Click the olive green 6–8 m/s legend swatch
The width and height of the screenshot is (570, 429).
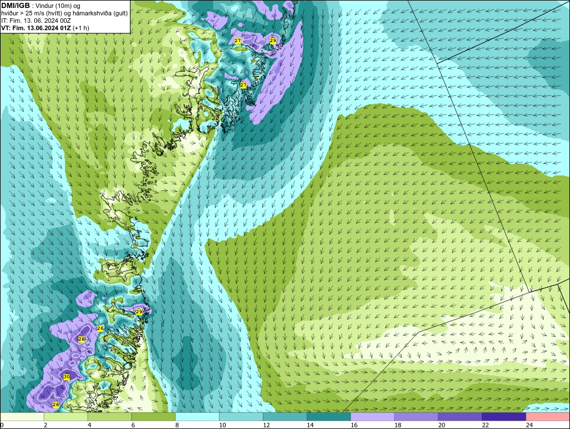tap(153, 416)
